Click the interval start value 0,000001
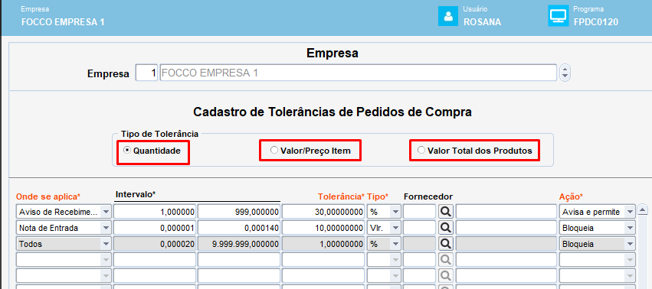 tap(155, 228)
